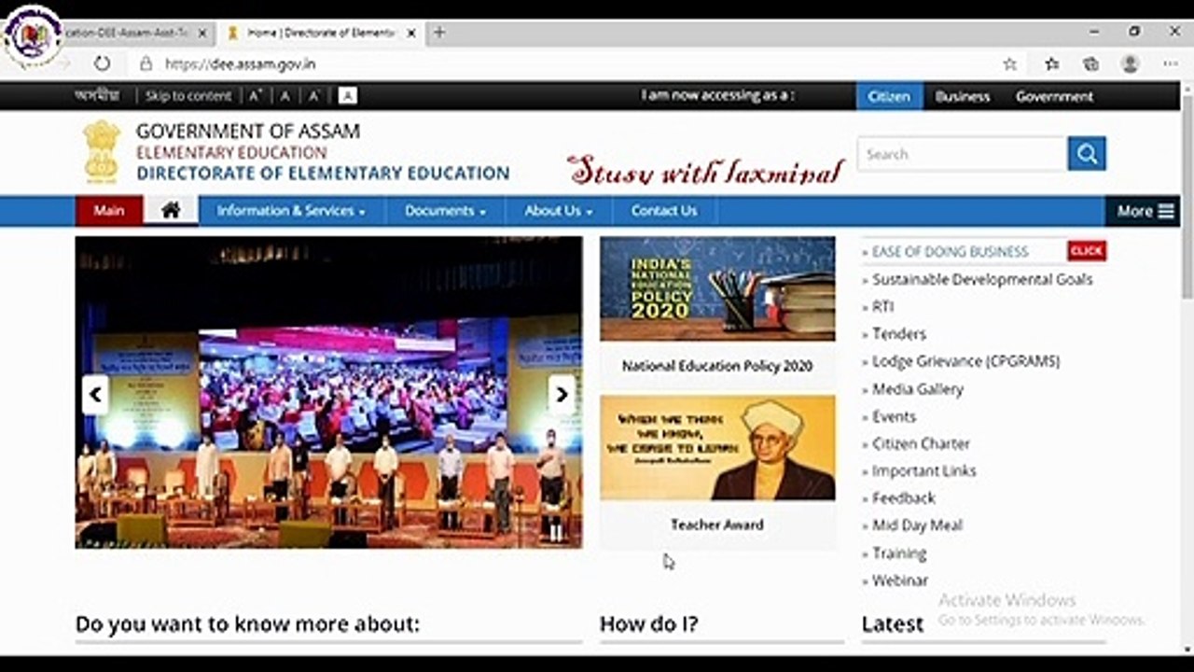
Task: Decrease font size with A- button
Action: point(315,95)
